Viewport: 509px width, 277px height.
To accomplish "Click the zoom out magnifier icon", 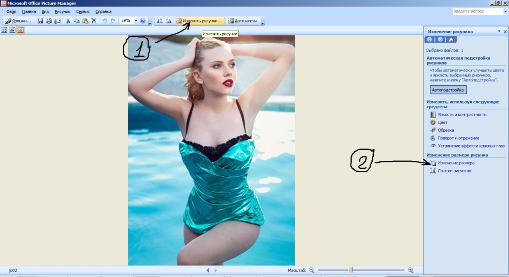I will 312,270.
